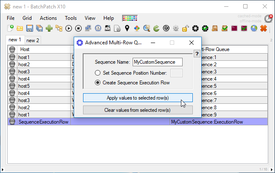Click the green plus add hosts icon
275x173 pixels.
coord(49,29)
